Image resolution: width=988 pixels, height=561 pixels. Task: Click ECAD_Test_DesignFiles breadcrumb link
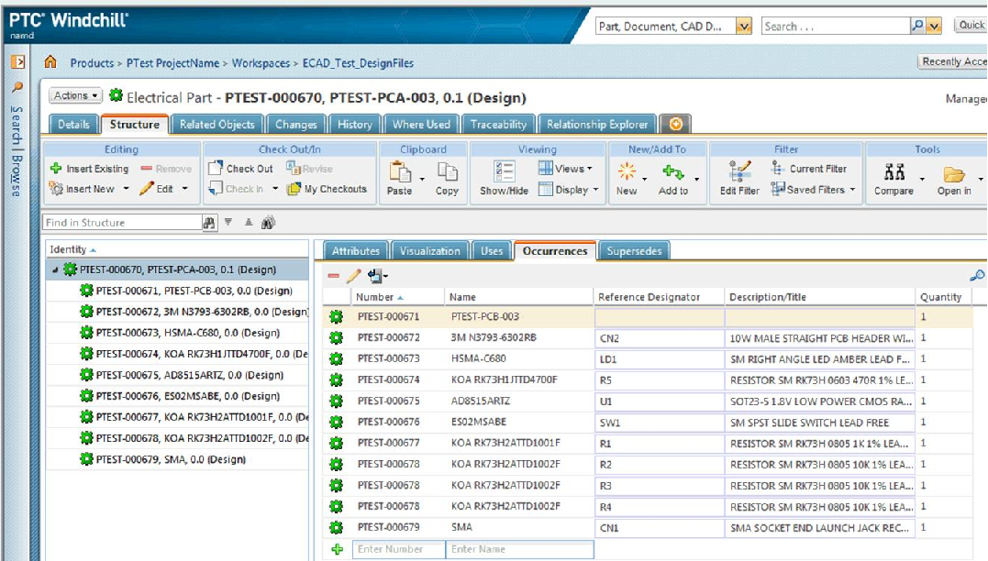[x=358, y=63]
